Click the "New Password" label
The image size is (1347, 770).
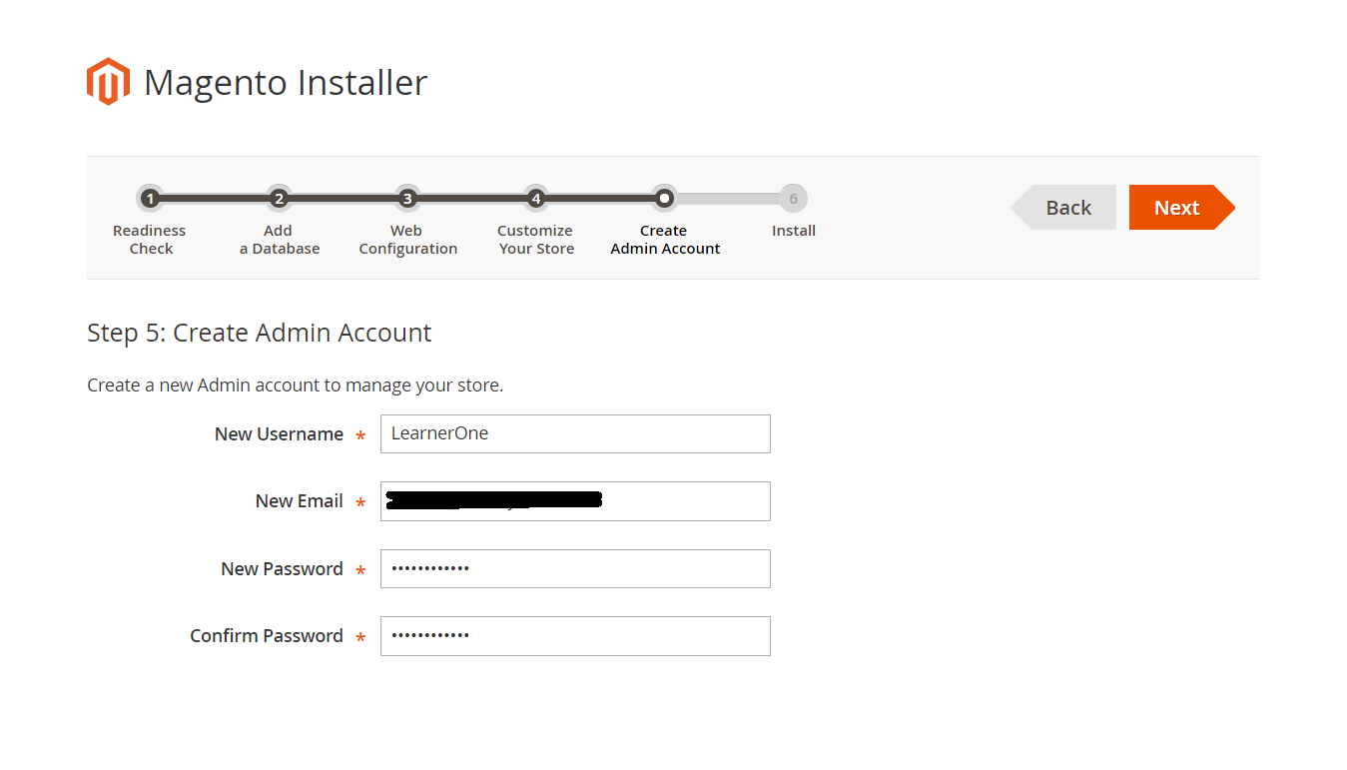(282, 569)
